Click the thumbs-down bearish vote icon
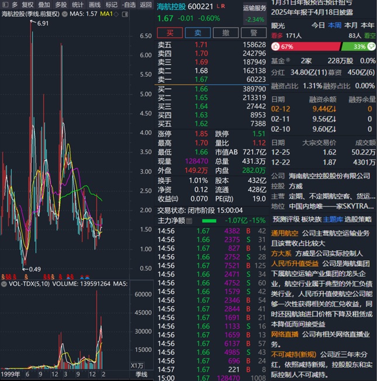 coord(371,46)
